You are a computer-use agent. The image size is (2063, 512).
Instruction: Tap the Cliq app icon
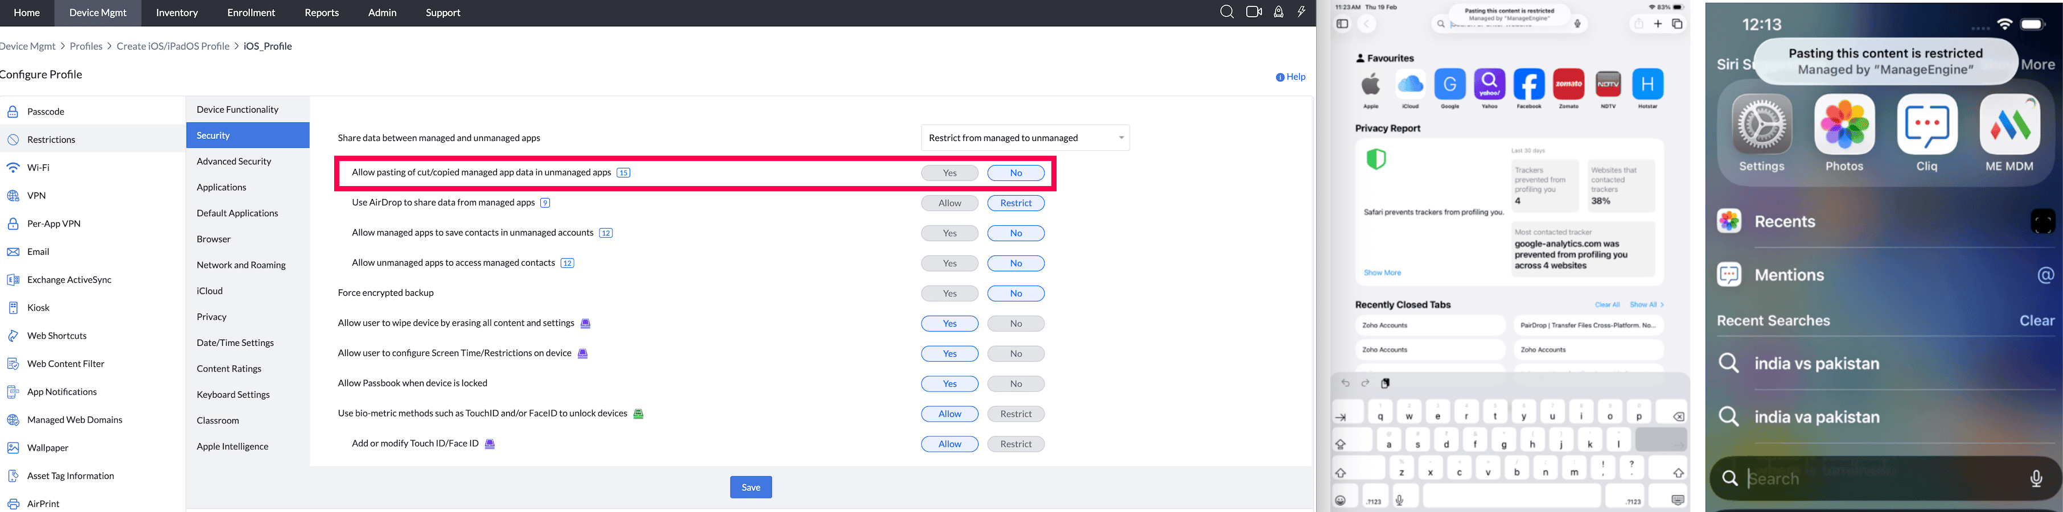tap(1927, 124)
